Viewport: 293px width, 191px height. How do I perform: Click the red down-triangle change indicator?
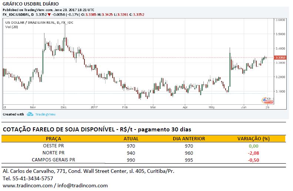pyautogui.click(x=49, y=14)
